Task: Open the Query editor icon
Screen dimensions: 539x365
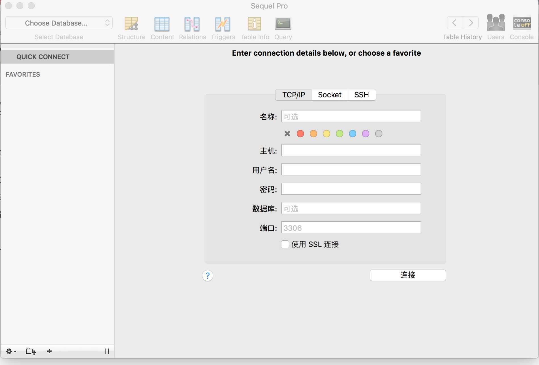Action: (283, 24)
